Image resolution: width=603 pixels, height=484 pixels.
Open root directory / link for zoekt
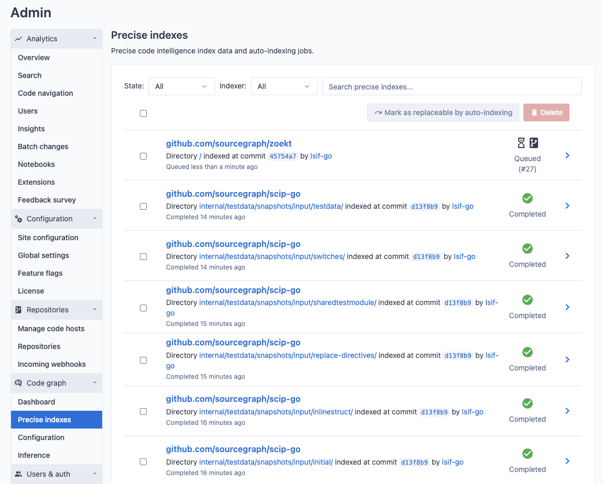click(200, 156)
